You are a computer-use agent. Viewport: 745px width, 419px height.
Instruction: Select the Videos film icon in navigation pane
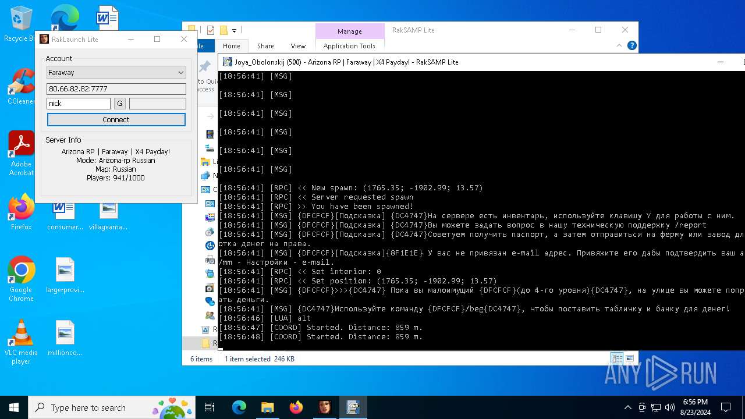(x=210, y=134)
